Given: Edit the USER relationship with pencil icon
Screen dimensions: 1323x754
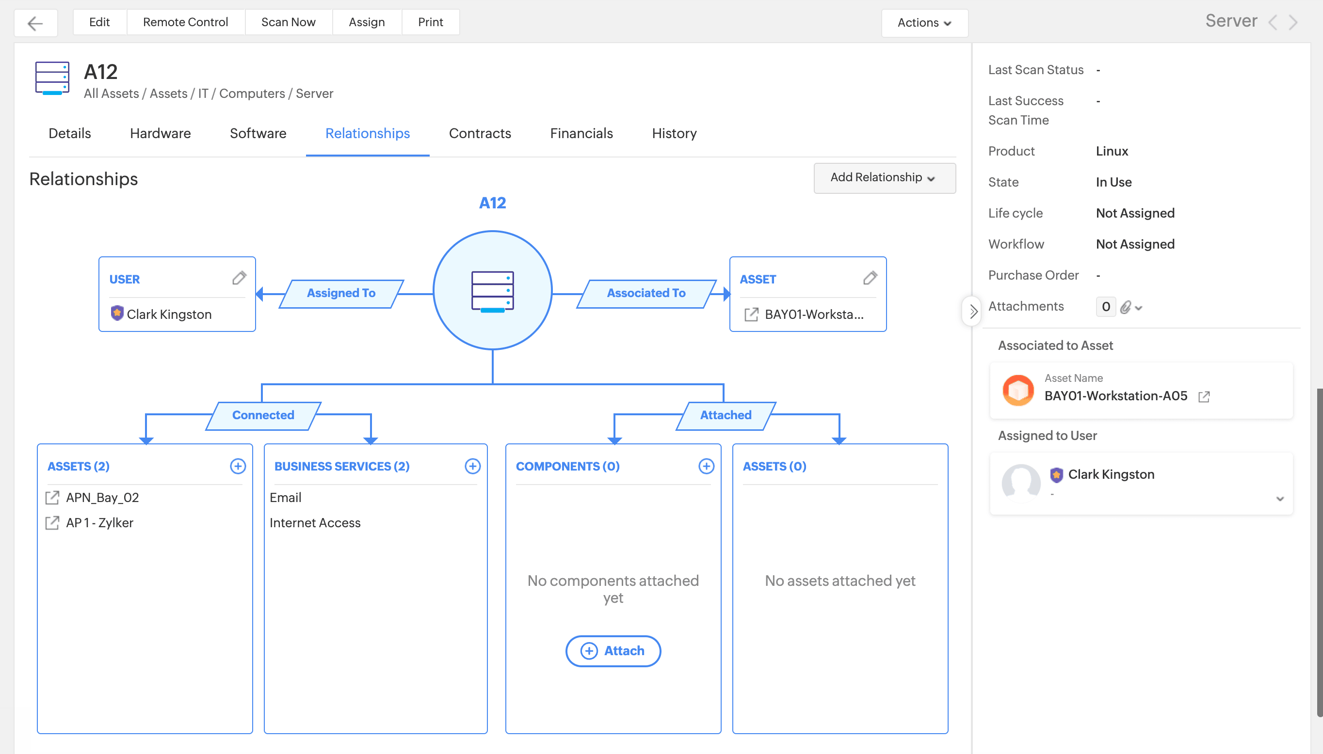Looking at the screenshot, I should (x=239, y=278).
